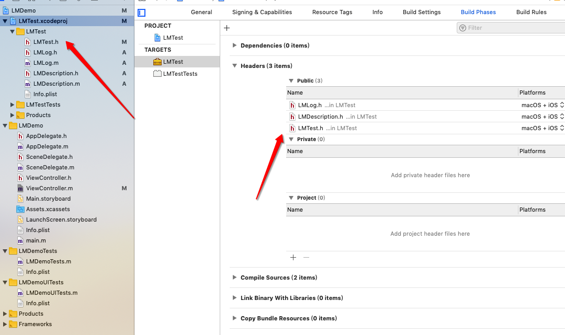565x335 pixels.
Task: Switch to the Resource Tags tab
Action: coord(332,12)
